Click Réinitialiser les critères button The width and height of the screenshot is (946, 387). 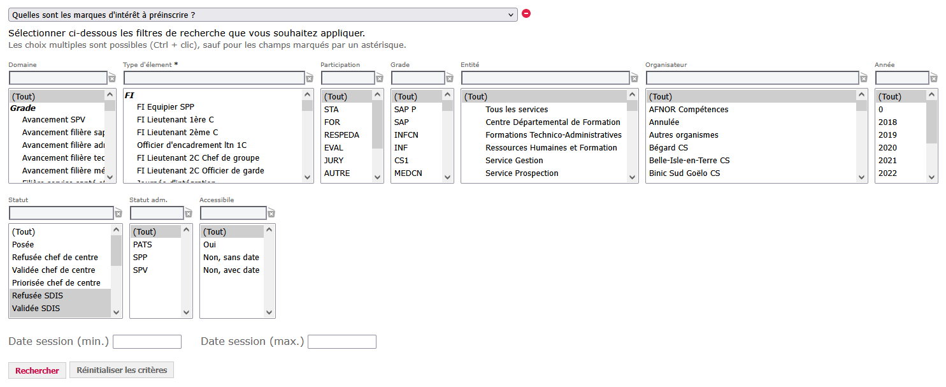click(x=122, y=370)
